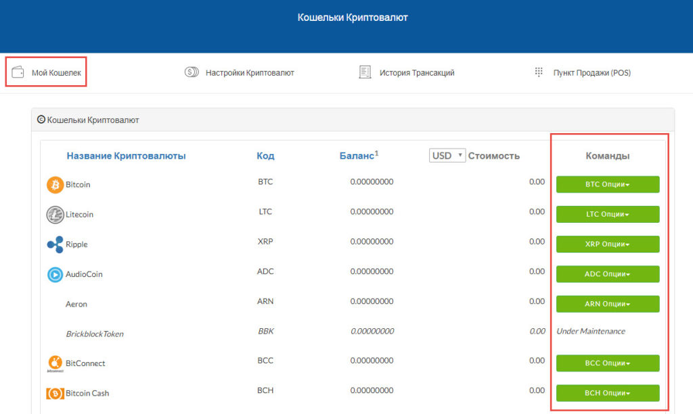
Task: Open the Мой Кошелек tab
Action: [46, 72]
